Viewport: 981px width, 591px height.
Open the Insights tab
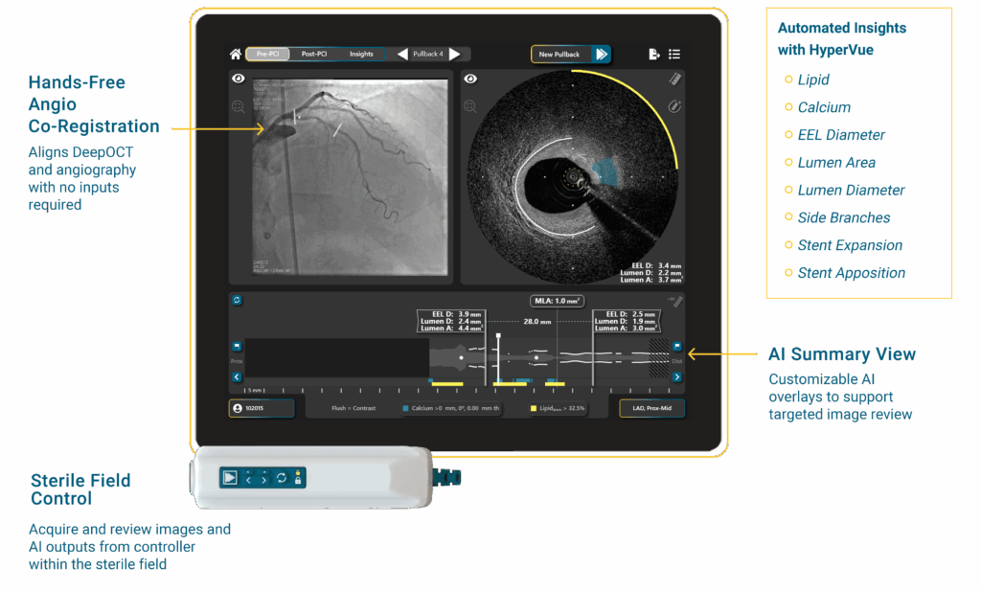click(x=361, y=55)
